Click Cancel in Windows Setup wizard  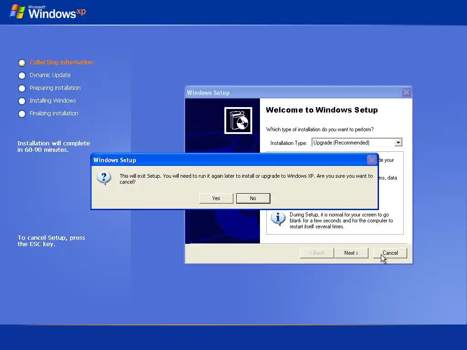[x=390, y=253]
